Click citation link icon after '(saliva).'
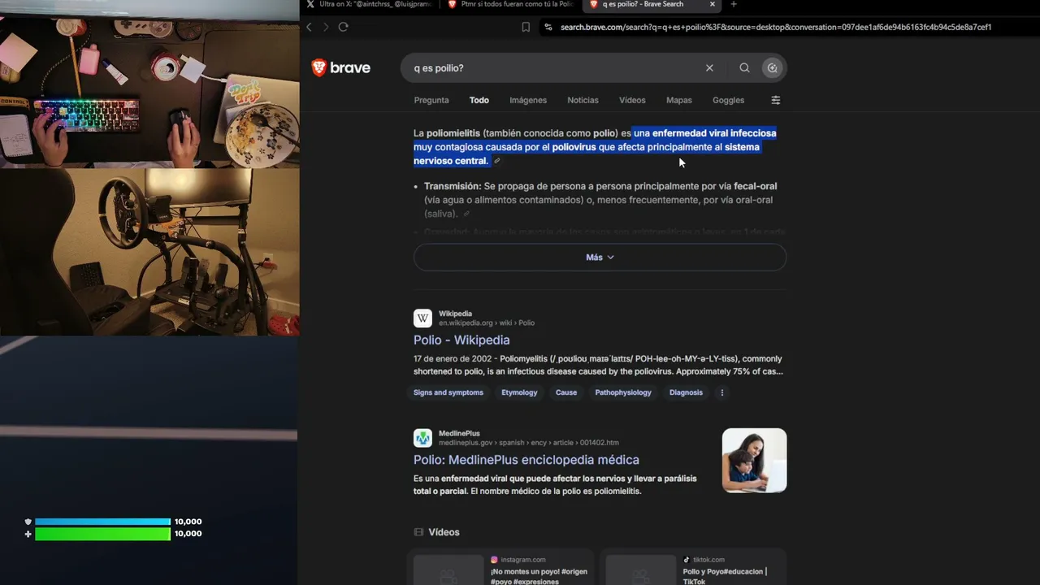 466,214
